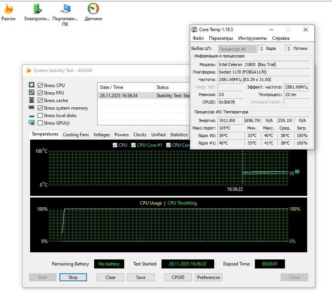Click the CPUID value 0x30678
Image resolution: width=332 pixels, height=292 pixels.
pos(231,102)
